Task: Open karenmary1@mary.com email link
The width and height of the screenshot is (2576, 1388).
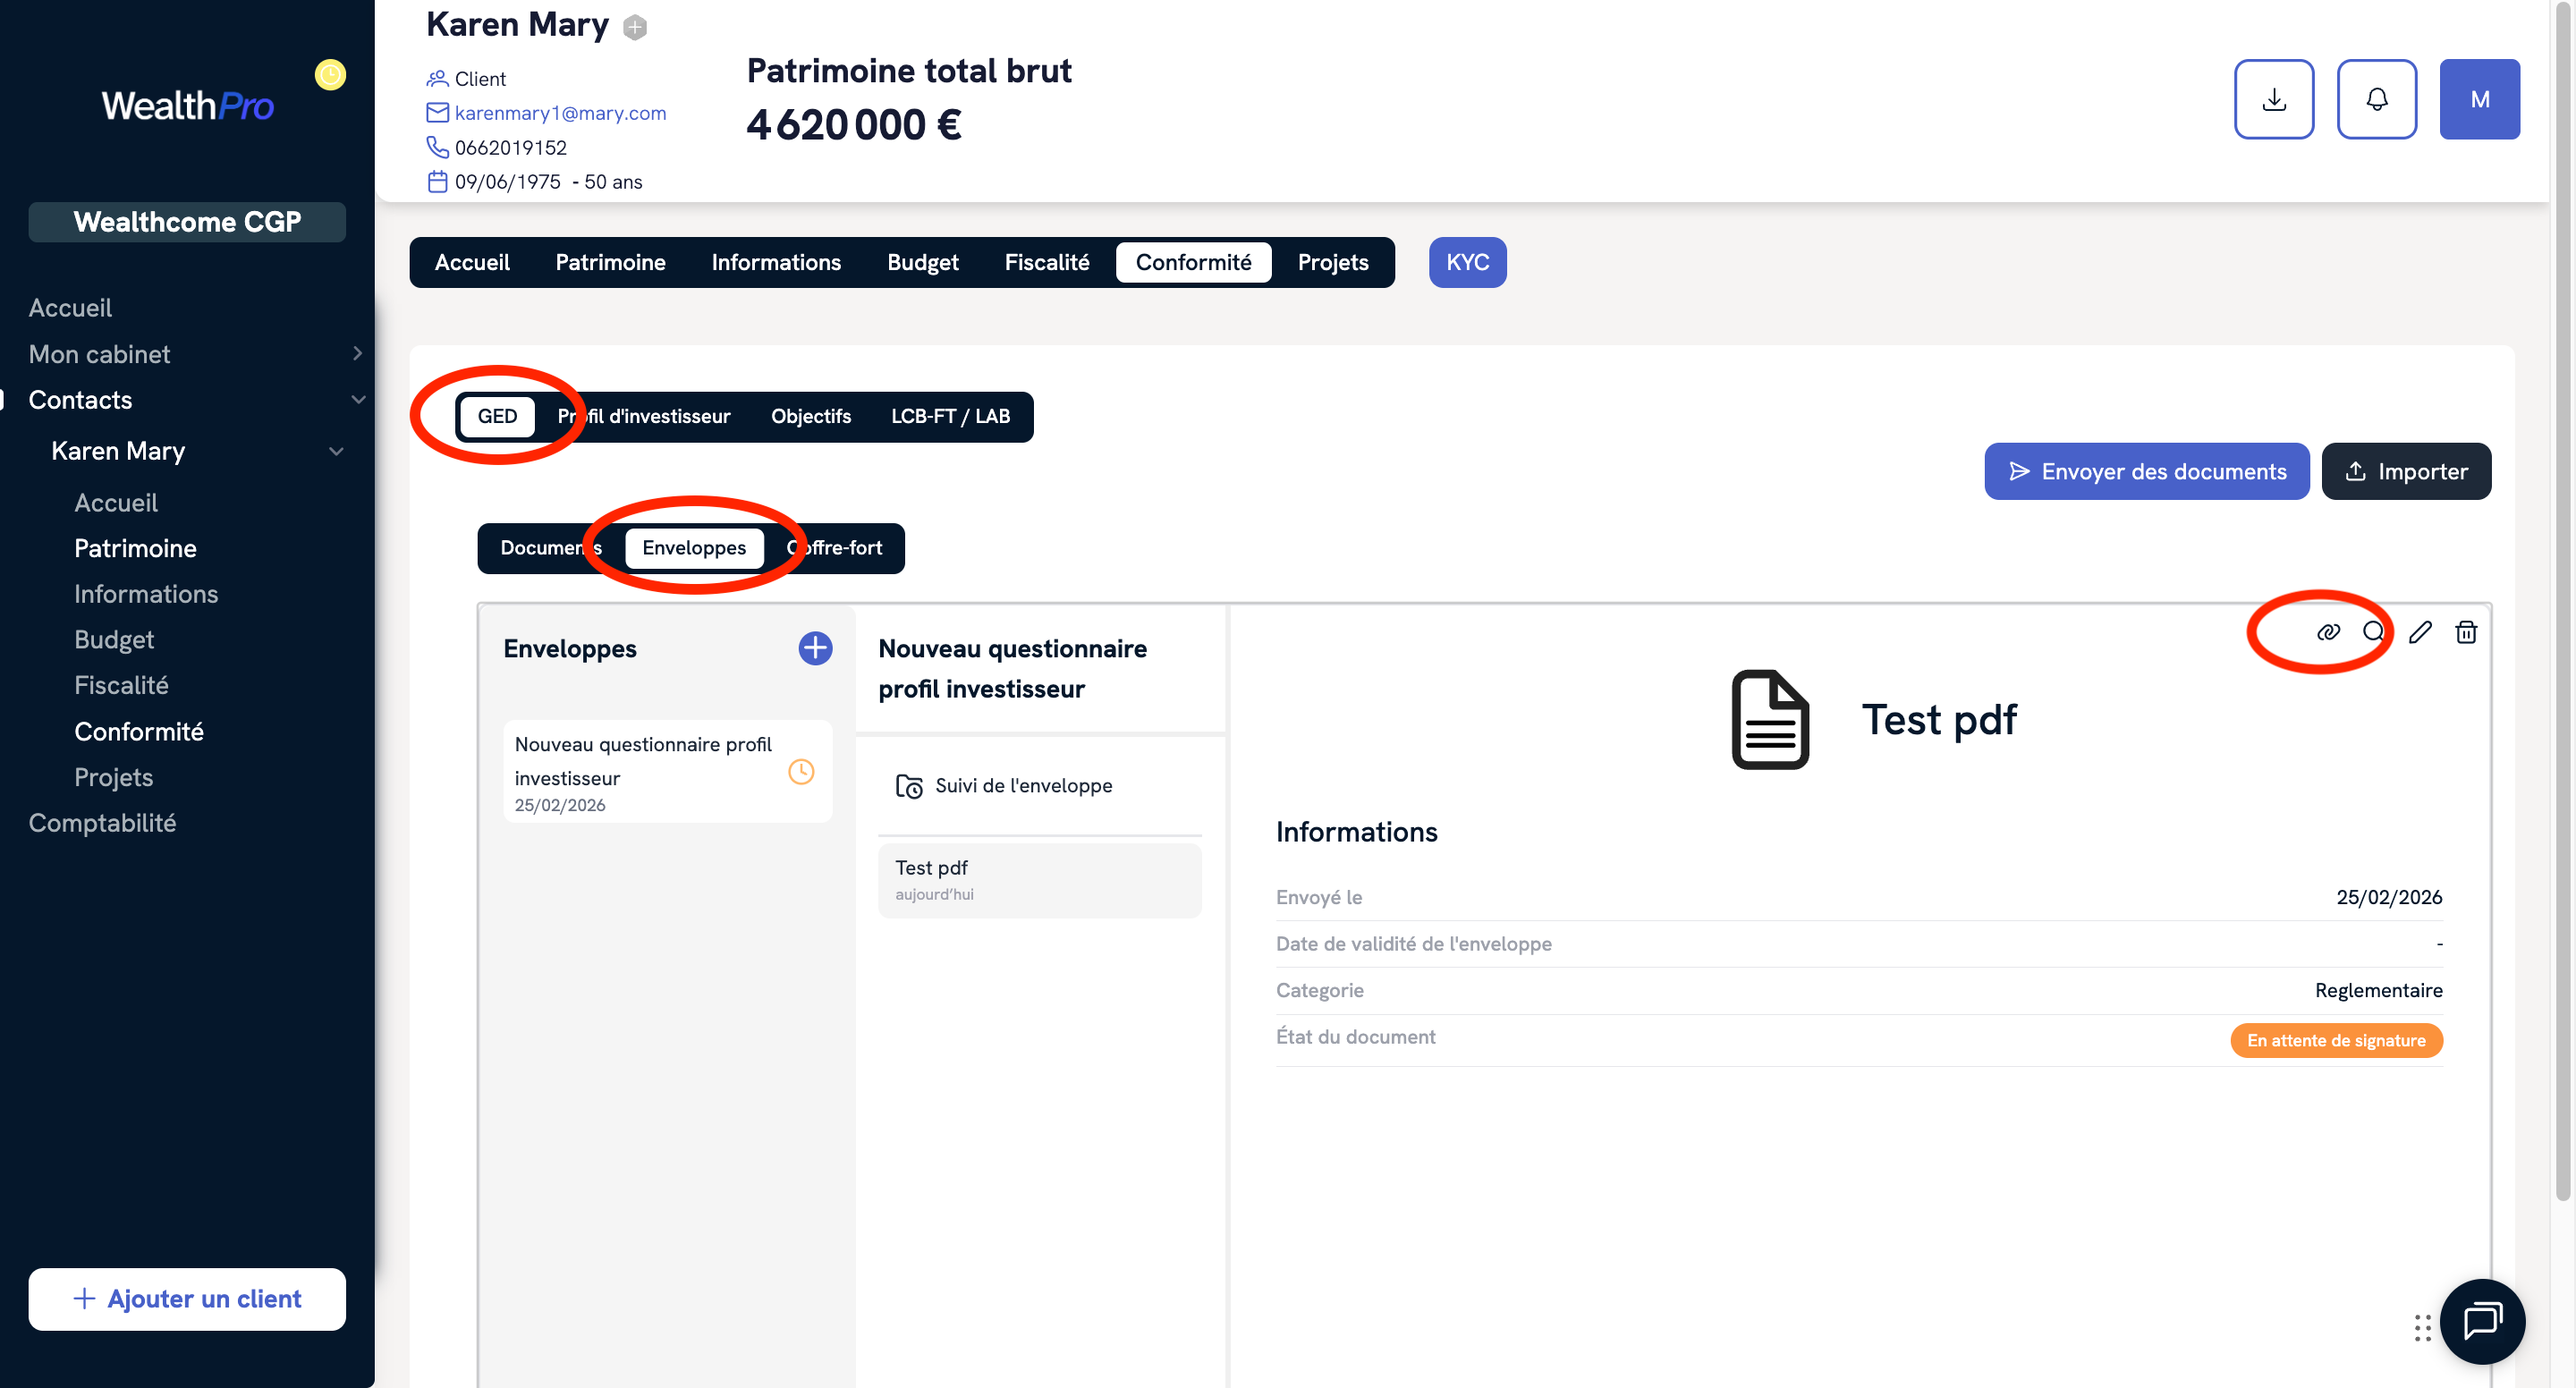Action: [x=560, y=113]
